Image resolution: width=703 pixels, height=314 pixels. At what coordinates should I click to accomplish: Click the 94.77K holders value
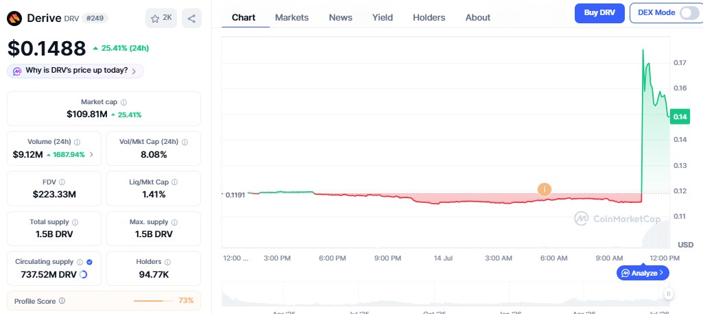[x=154, y=275]
